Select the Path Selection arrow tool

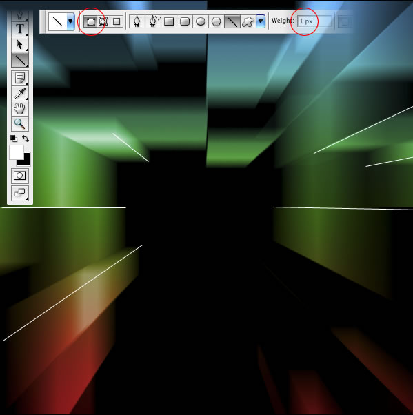point(20,44)
